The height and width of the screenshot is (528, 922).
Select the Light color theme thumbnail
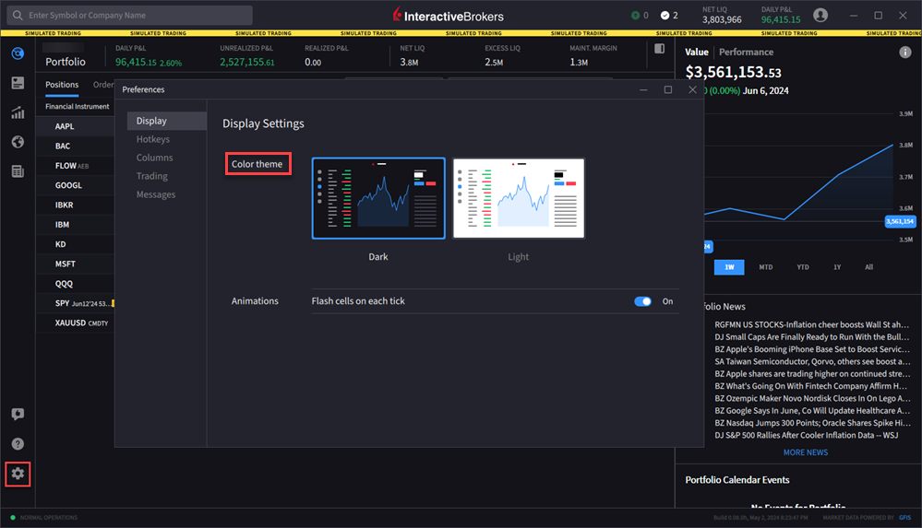pos(519,198)
